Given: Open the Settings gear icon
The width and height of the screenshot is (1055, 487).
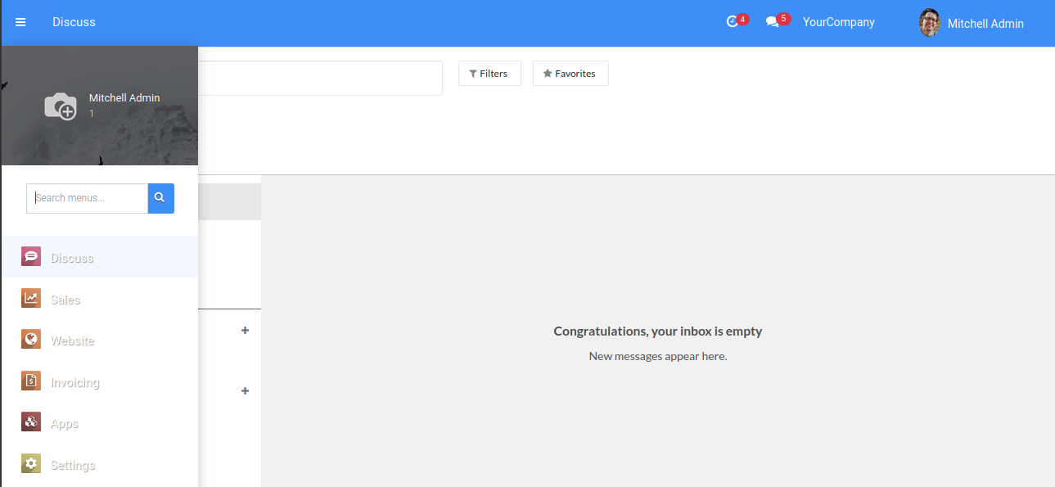Looking at the screenshot, I should (x=31, y=464).
